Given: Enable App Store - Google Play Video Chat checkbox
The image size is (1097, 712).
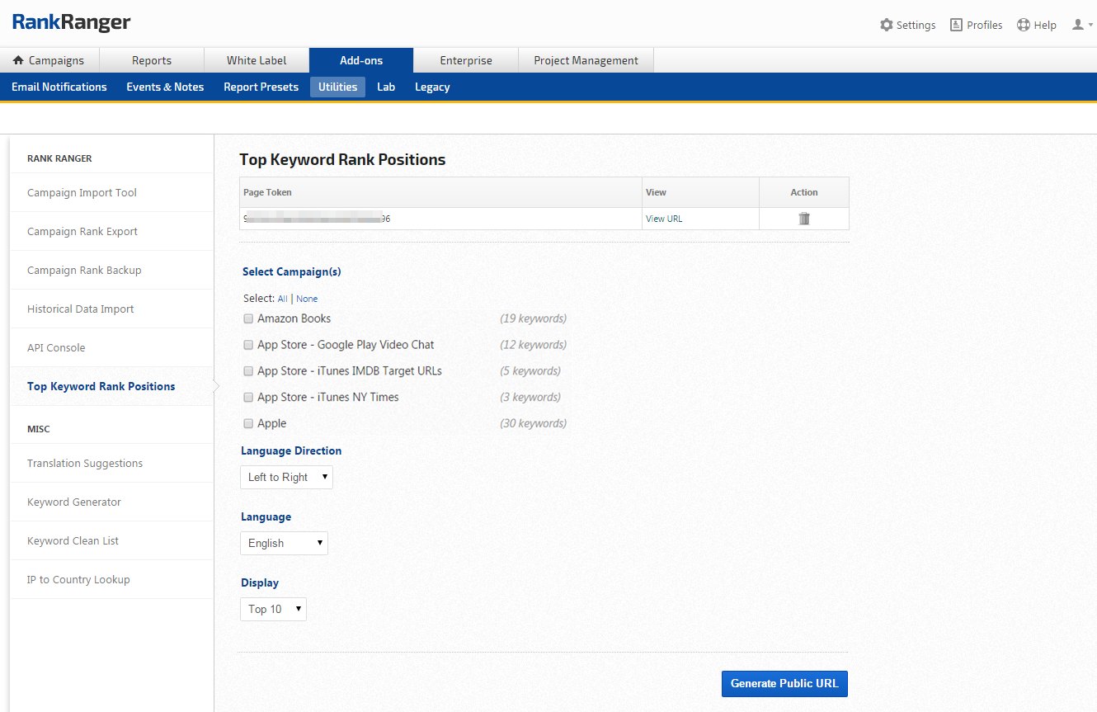Looking at the screenshot, I should (248, 345).
